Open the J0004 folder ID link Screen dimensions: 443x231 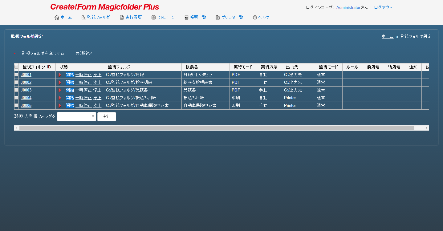pos(26,98)
